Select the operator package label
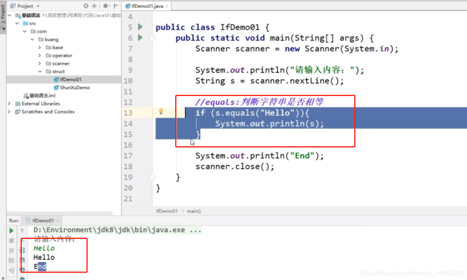The height and width of the screenshot is (280, 467). click(62, 55)
